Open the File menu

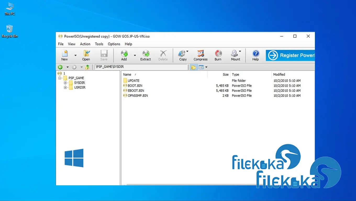pos(61,44)
